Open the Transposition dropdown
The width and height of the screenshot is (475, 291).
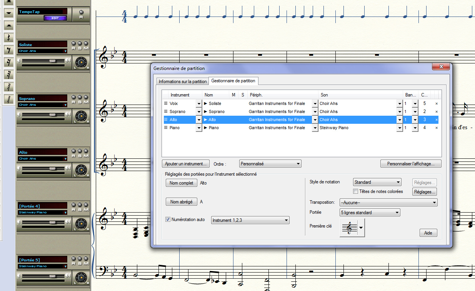coord(388,202)
